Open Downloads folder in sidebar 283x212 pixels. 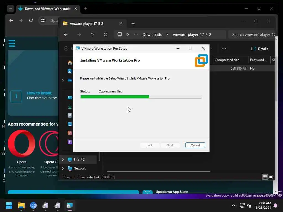pos(70,107)
